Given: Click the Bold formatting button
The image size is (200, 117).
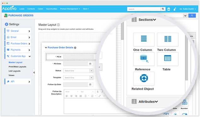Looking at the screenshot, I should (98, 92).
